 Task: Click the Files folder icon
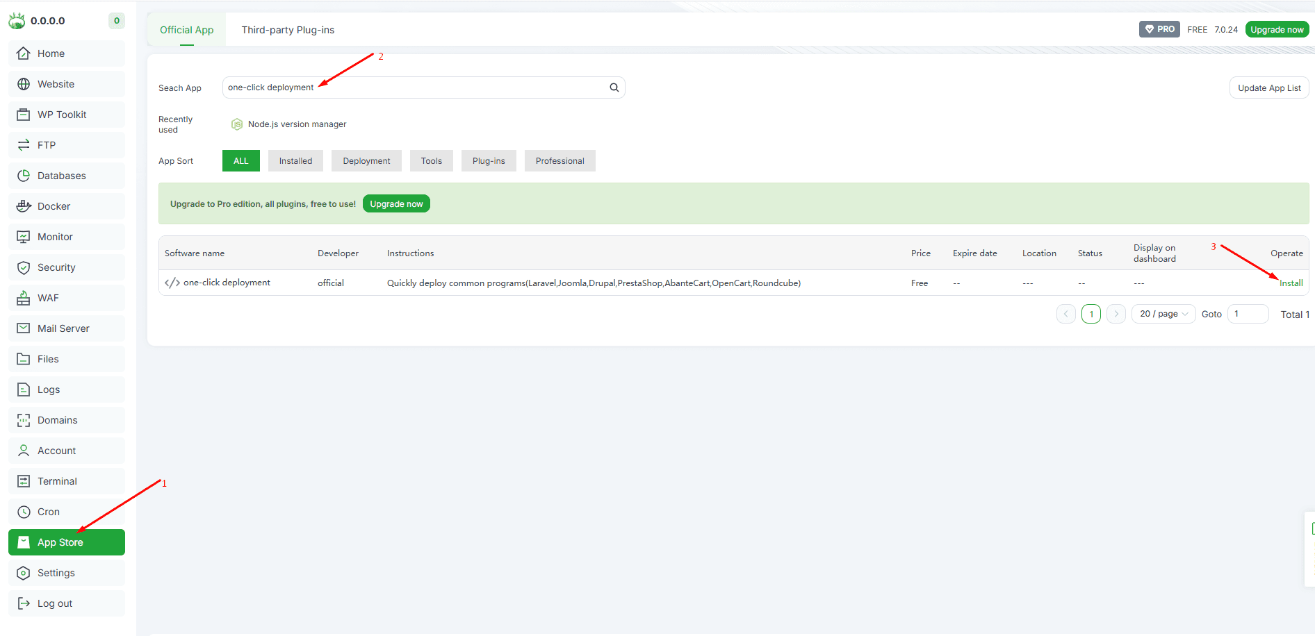coord(24,359)
